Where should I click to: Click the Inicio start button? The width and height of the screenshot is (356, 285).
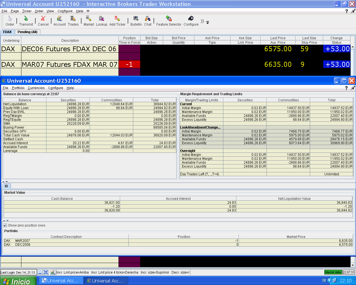click(x=18, y=281)
